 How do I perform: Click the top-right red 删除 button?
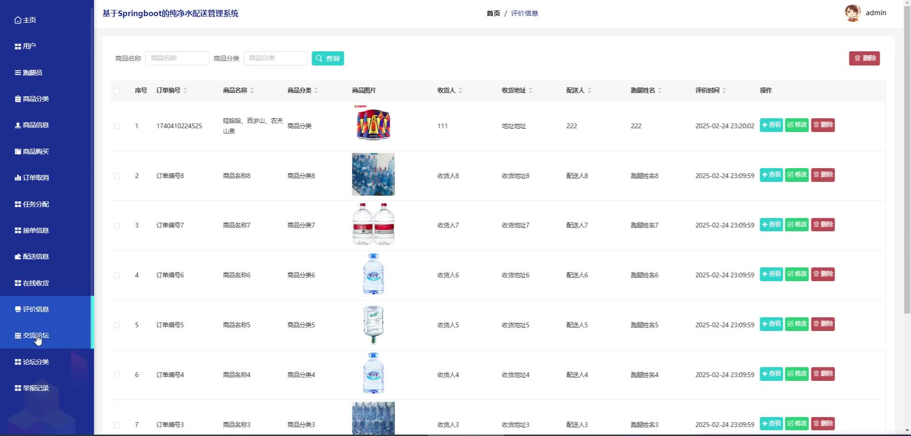click(x=864, y=58)
